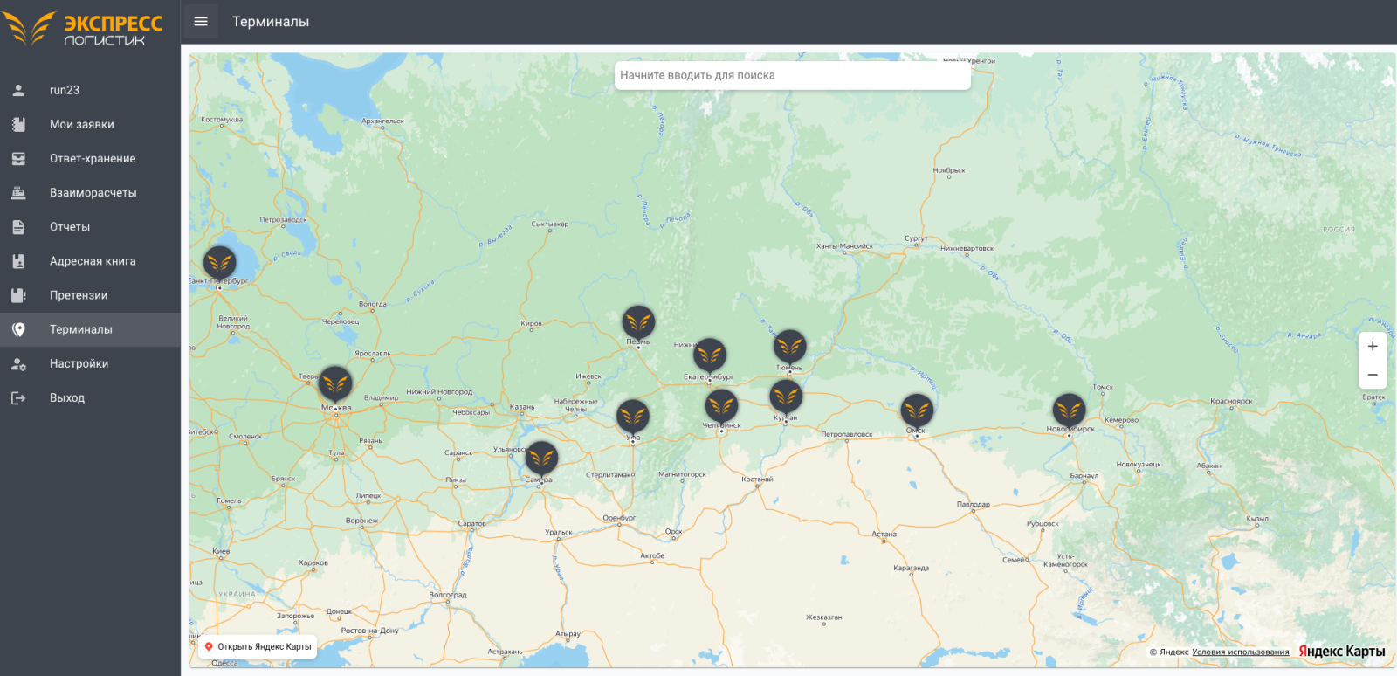Open Адресная книга menu item
1397x676 pixels.
point(90,261)
